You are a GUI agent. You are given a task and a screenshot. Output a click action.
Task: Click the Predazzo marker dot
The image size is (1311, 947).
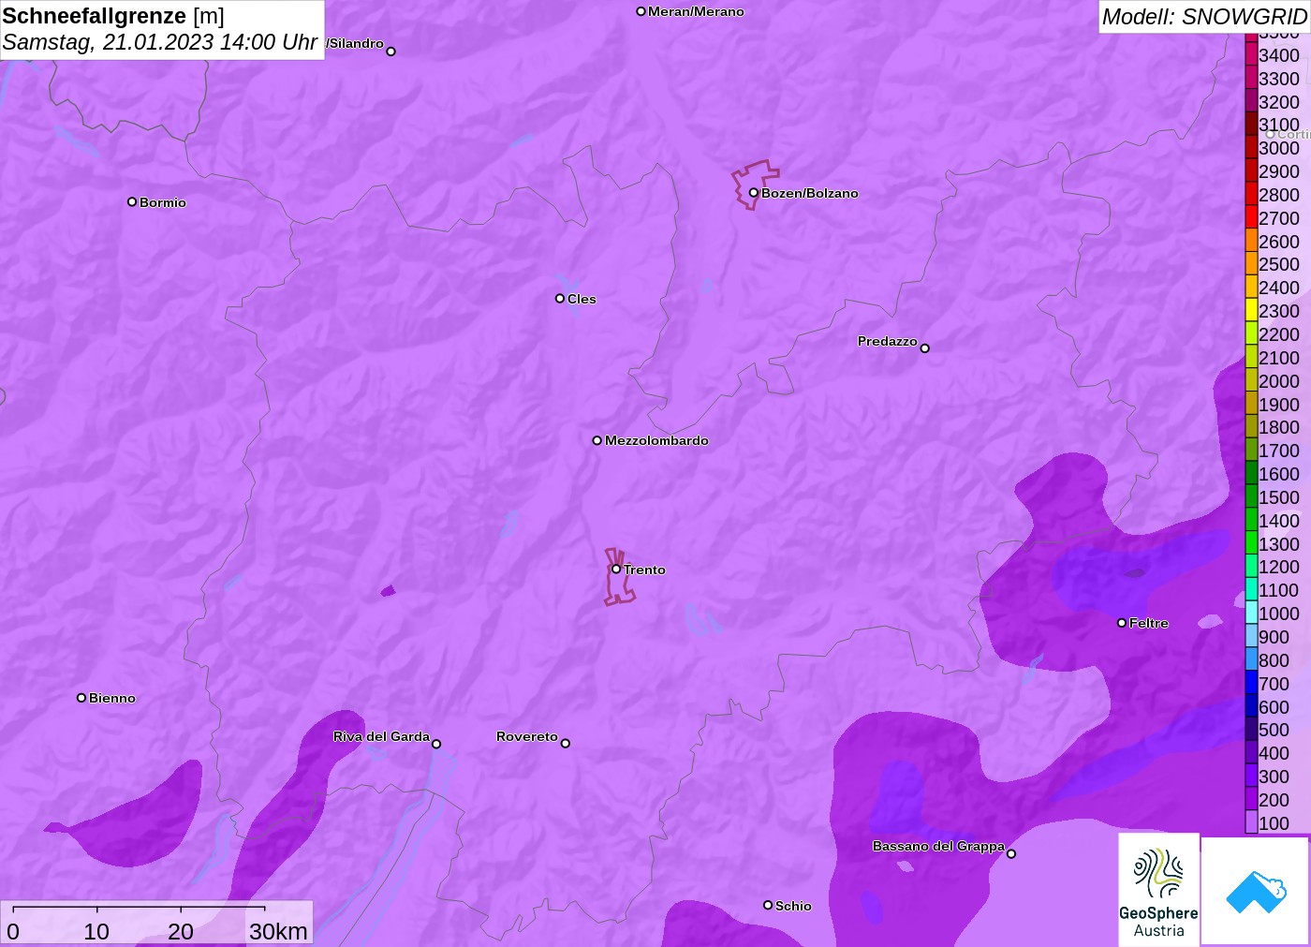[x=924, y=348]
